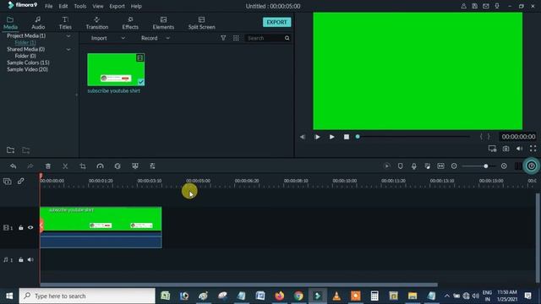Play the preview video

(331, 137)
